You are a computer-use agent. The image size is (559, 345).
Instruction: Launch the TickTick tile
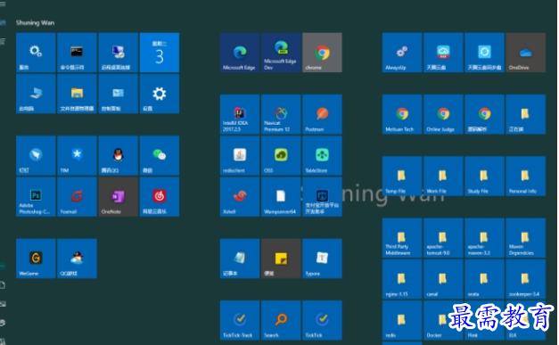coord(322,320)
